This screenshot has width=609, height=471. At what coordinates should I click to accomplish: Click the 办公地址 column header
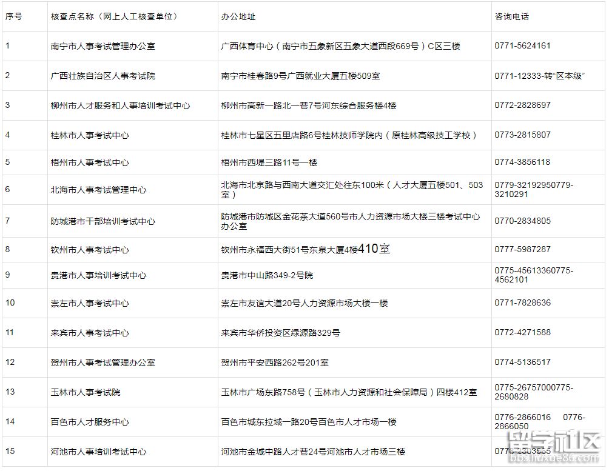(238, 17)
